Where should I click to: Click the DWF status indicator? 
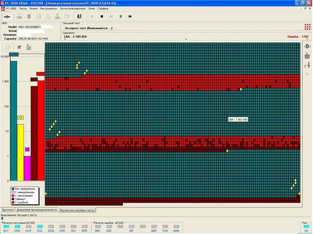point(28,227)
